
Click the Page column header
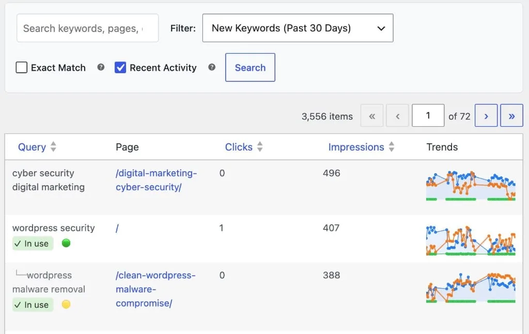[127, 147]
